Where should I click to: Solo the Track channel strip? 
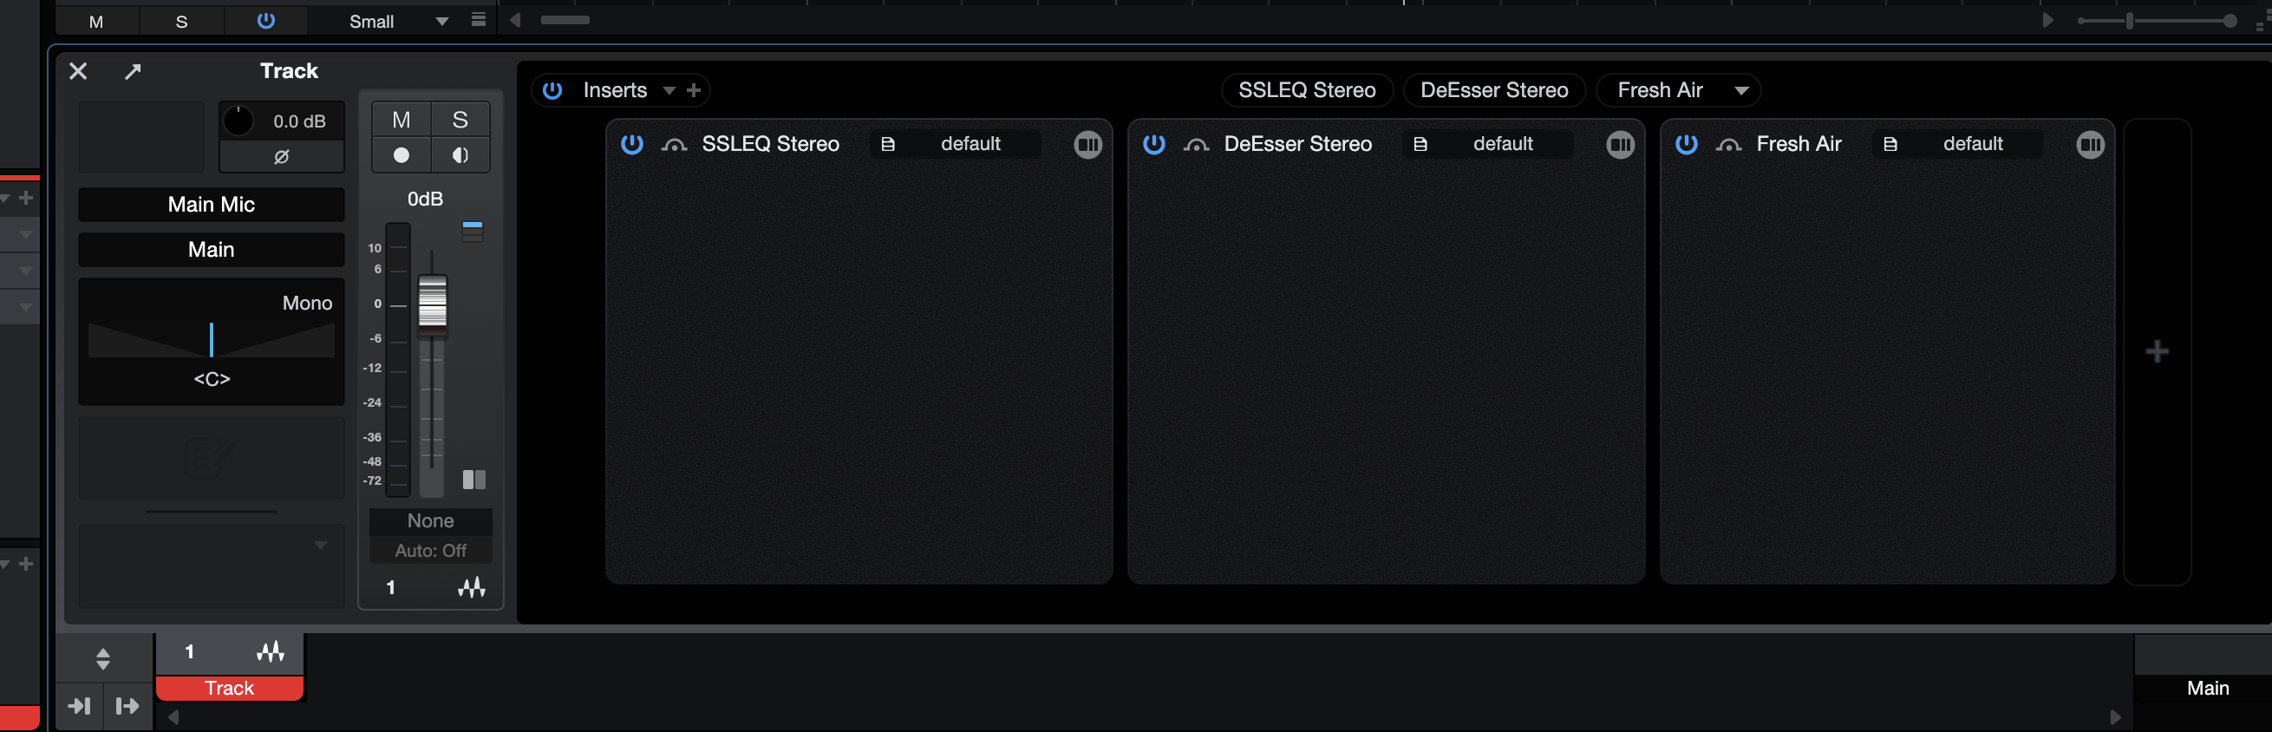point(460,120)
